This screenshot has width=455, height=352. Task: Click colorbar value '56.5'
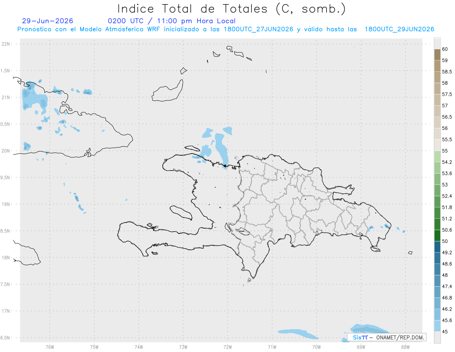tap(447, 117)
